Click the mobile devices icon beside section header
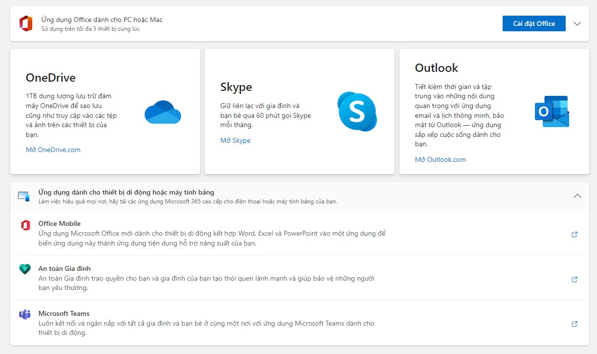 (24, 196)
